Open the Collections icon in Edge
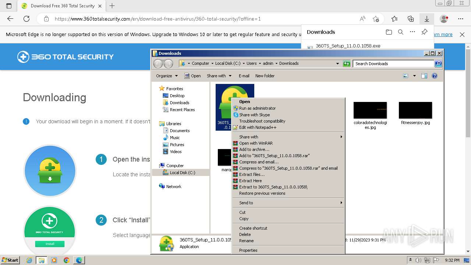This screenshot has height=265, width=471. 411,19
